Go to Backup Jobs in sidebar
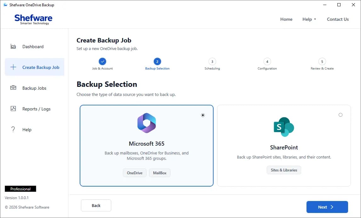This screenshot has width=361, height=218. click(x=35, y=88)
